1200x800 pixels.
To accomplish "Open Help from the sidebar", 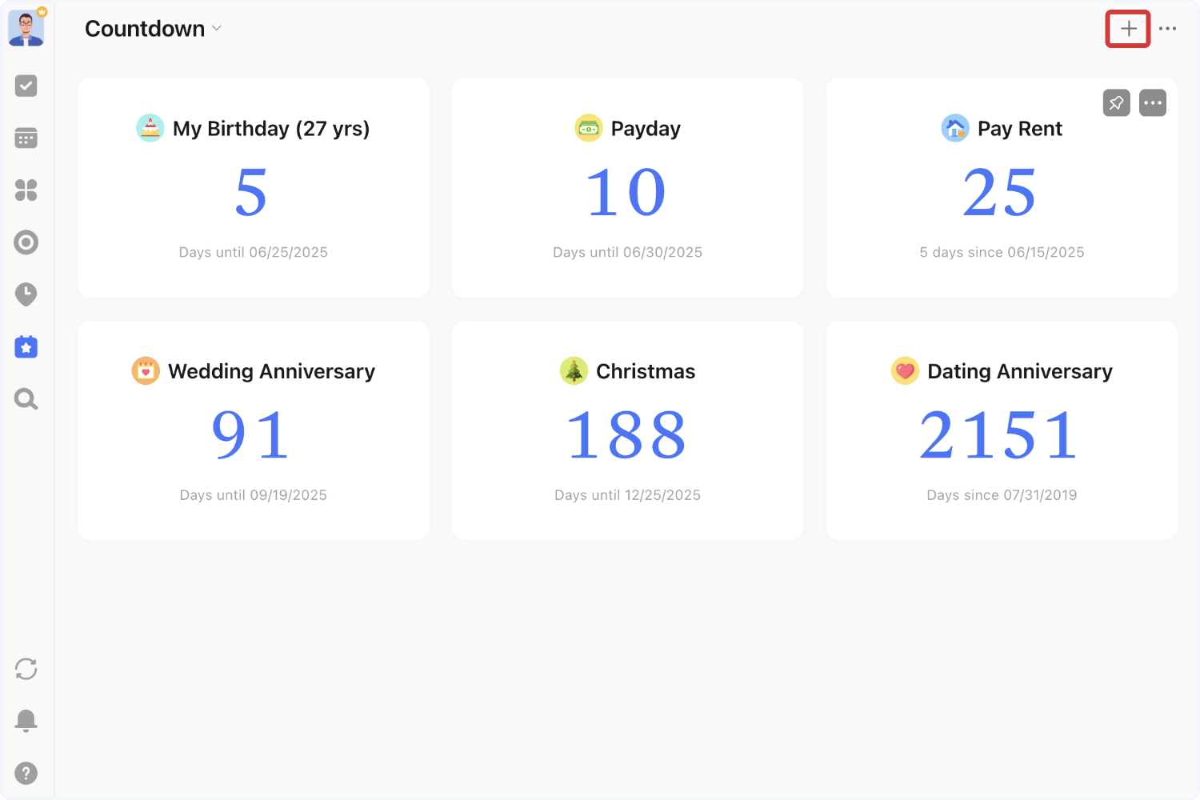I will [26, 773].
